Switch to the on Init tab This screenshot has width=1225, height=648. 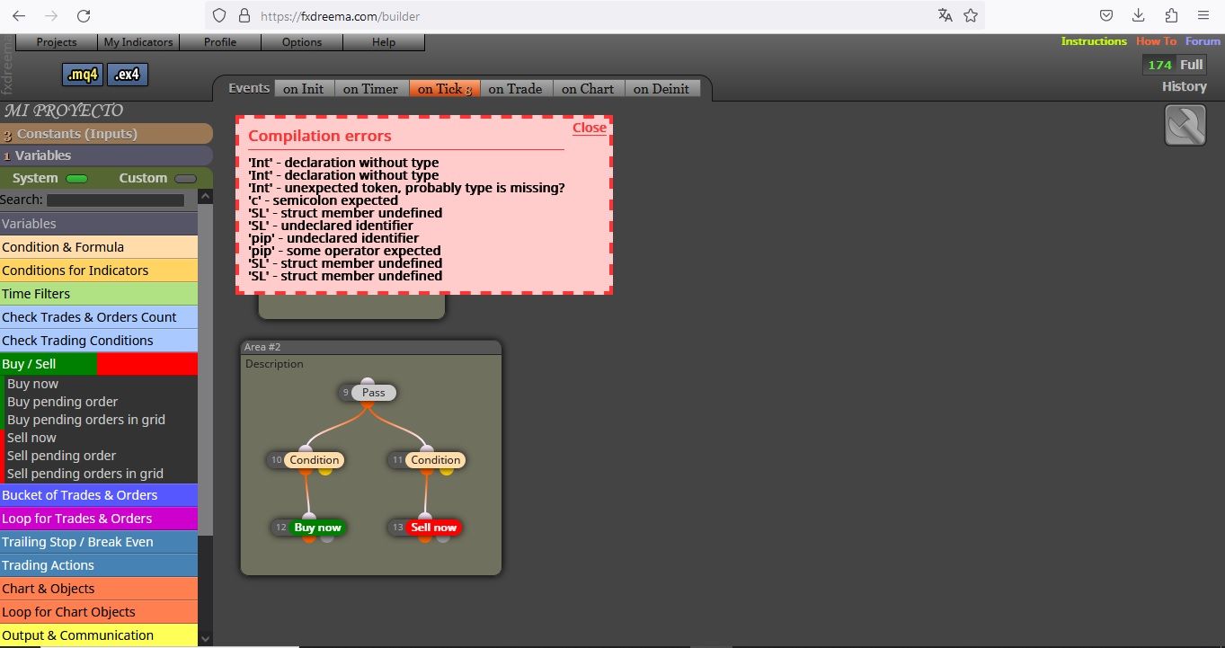304,88
